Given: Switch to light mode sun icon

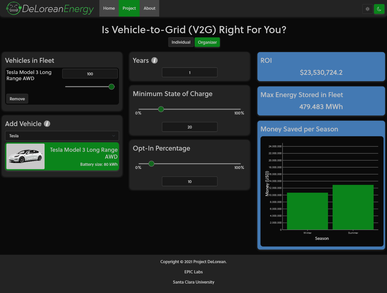Looking at the screenshot, I should pos(367,9).
